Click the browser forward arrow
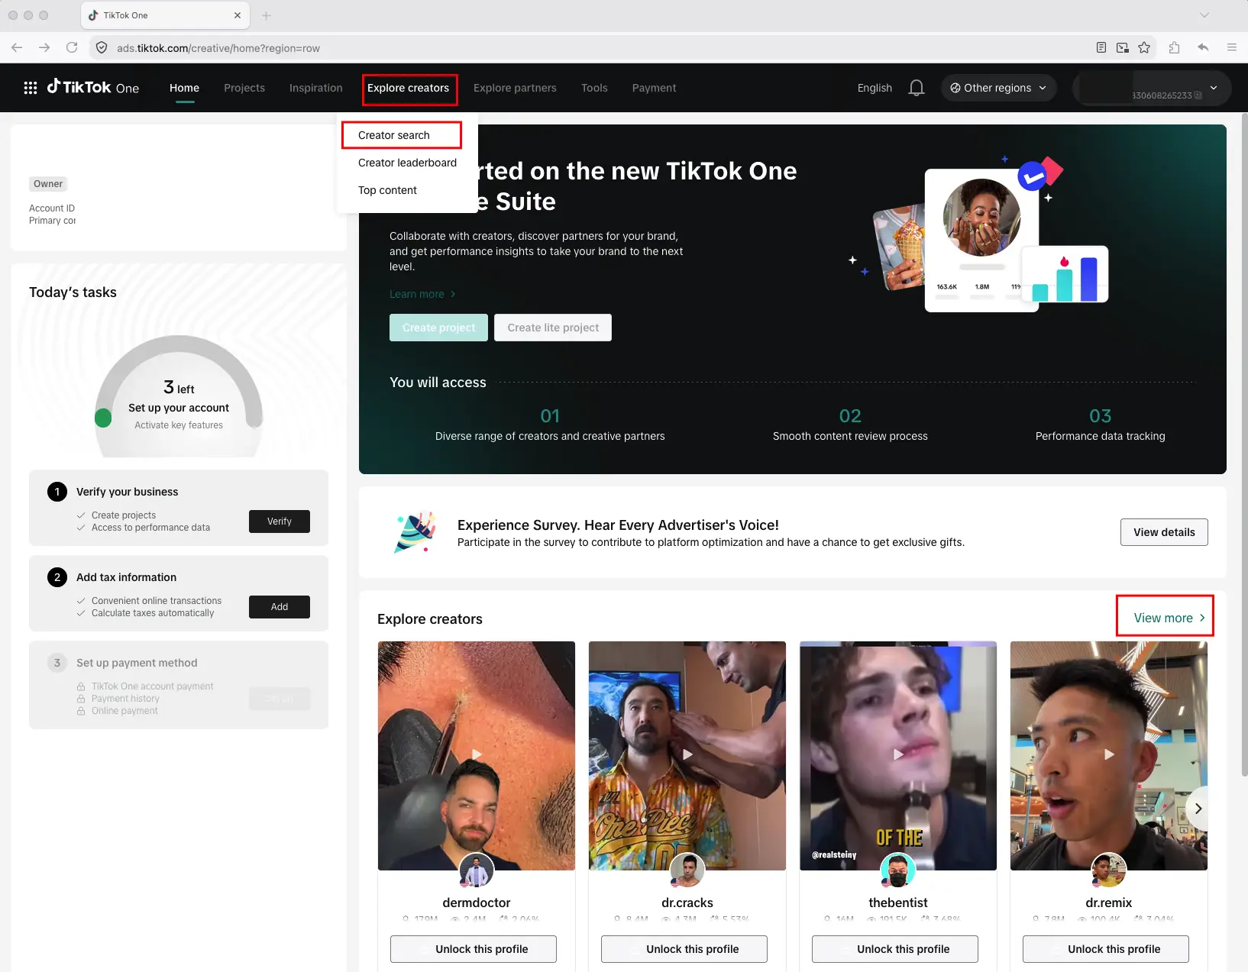Screen dimensions: 1248x972 pyautogui.click(x=44, y=47)
